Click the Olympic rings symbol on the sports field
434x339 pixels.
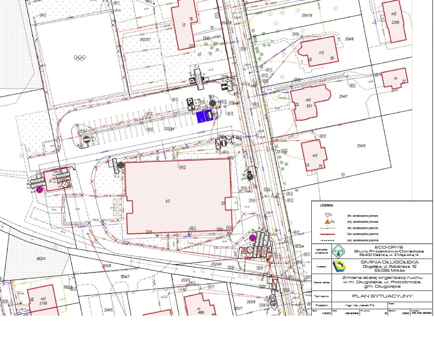[80, 58]
